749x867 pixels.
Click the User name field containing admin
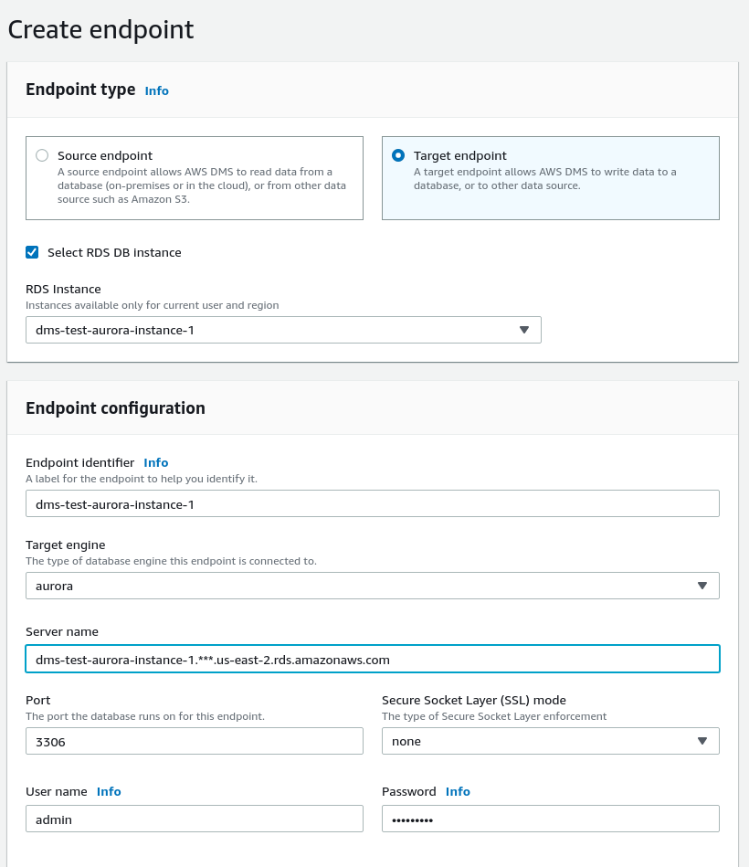[x=195, y=819]
